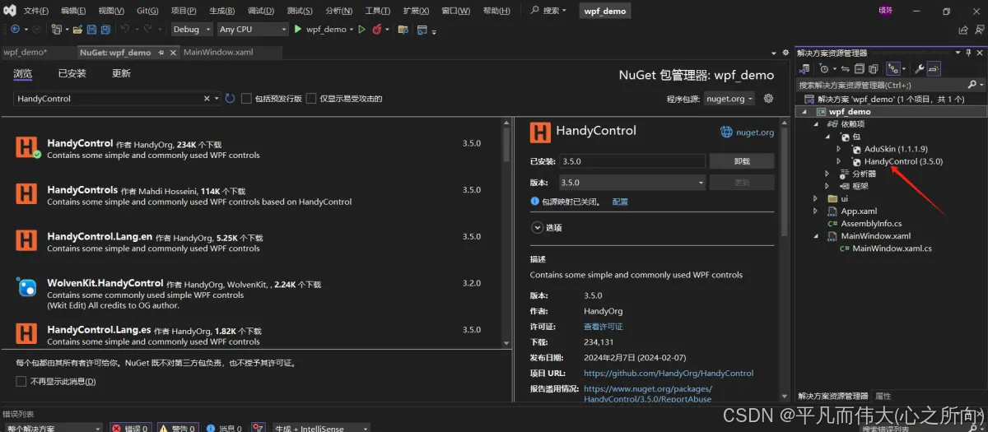Click the undo arrow icon
988x432 pixels.
point(124,29)
